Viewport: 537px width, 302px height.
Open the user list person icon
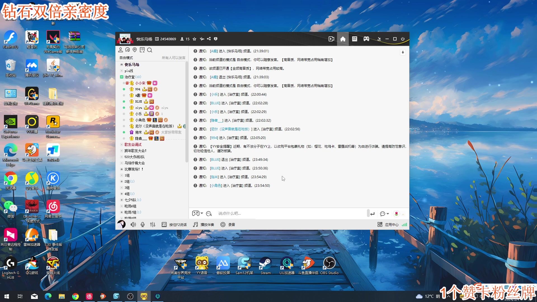coord(121,50)
